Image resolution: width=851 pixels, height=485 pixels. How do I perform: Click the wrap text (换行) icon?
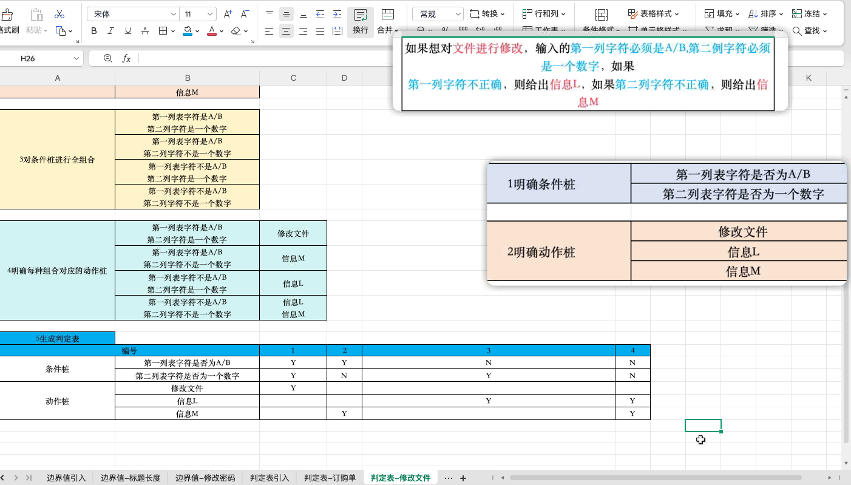point(360,18)
